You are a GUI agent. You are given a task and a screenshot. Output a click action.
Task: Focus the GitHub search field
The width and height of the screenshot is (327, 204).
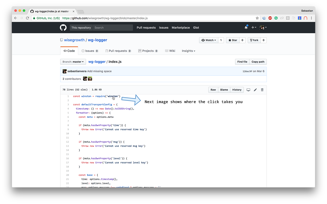113,28
